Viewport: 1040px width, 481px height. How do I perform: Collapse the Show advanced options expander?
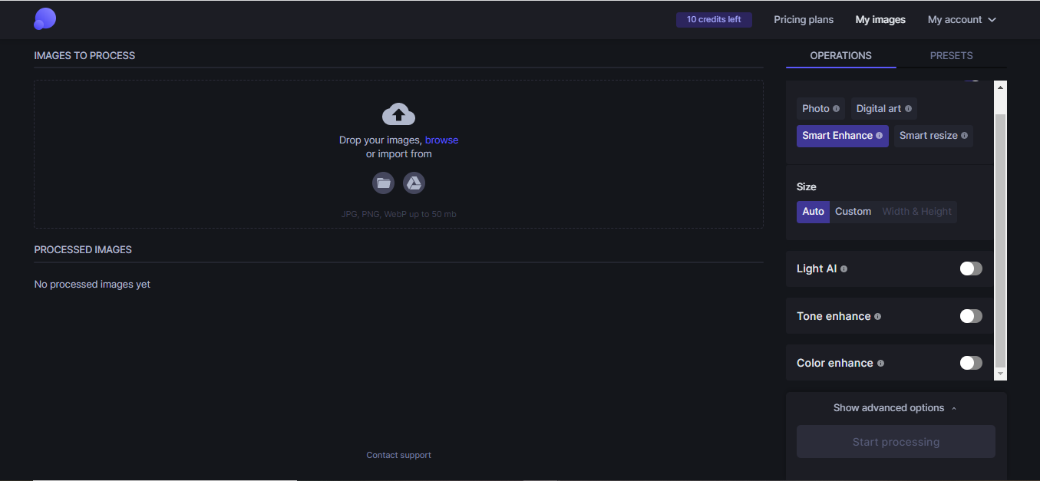click(x=896, y=408)
